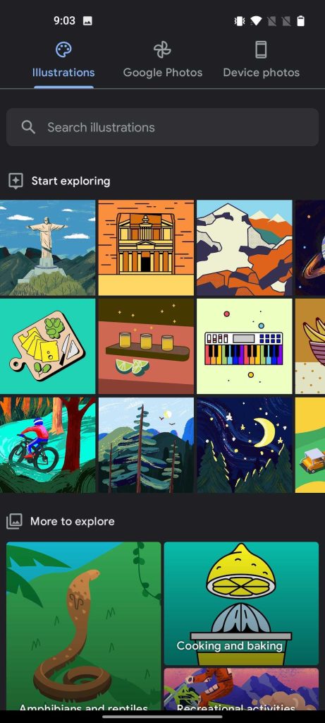The image size is (325, 723).
Task: Pick the mountain biker illustration
Action: (x=48, y=445)
